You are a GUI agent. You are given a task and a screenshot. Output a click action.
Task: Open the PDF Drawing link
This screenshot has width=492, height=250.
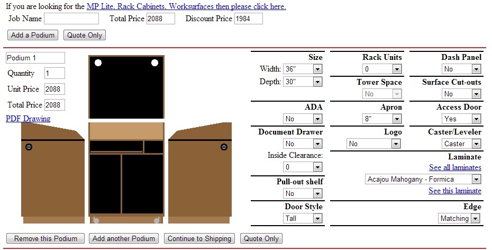point(28,119)
